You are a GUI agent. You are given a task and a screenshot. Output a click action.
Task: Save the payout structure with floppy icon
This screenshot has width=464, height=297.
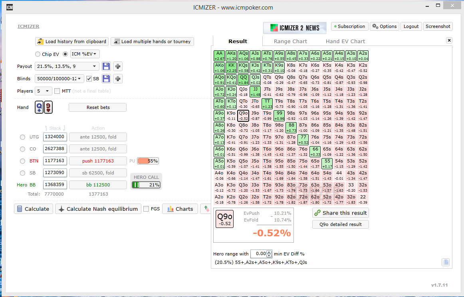(106, 66)
